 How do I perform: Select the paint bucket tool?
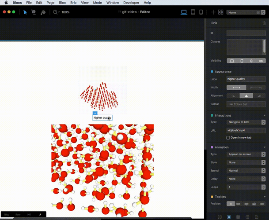pos(43,12)
